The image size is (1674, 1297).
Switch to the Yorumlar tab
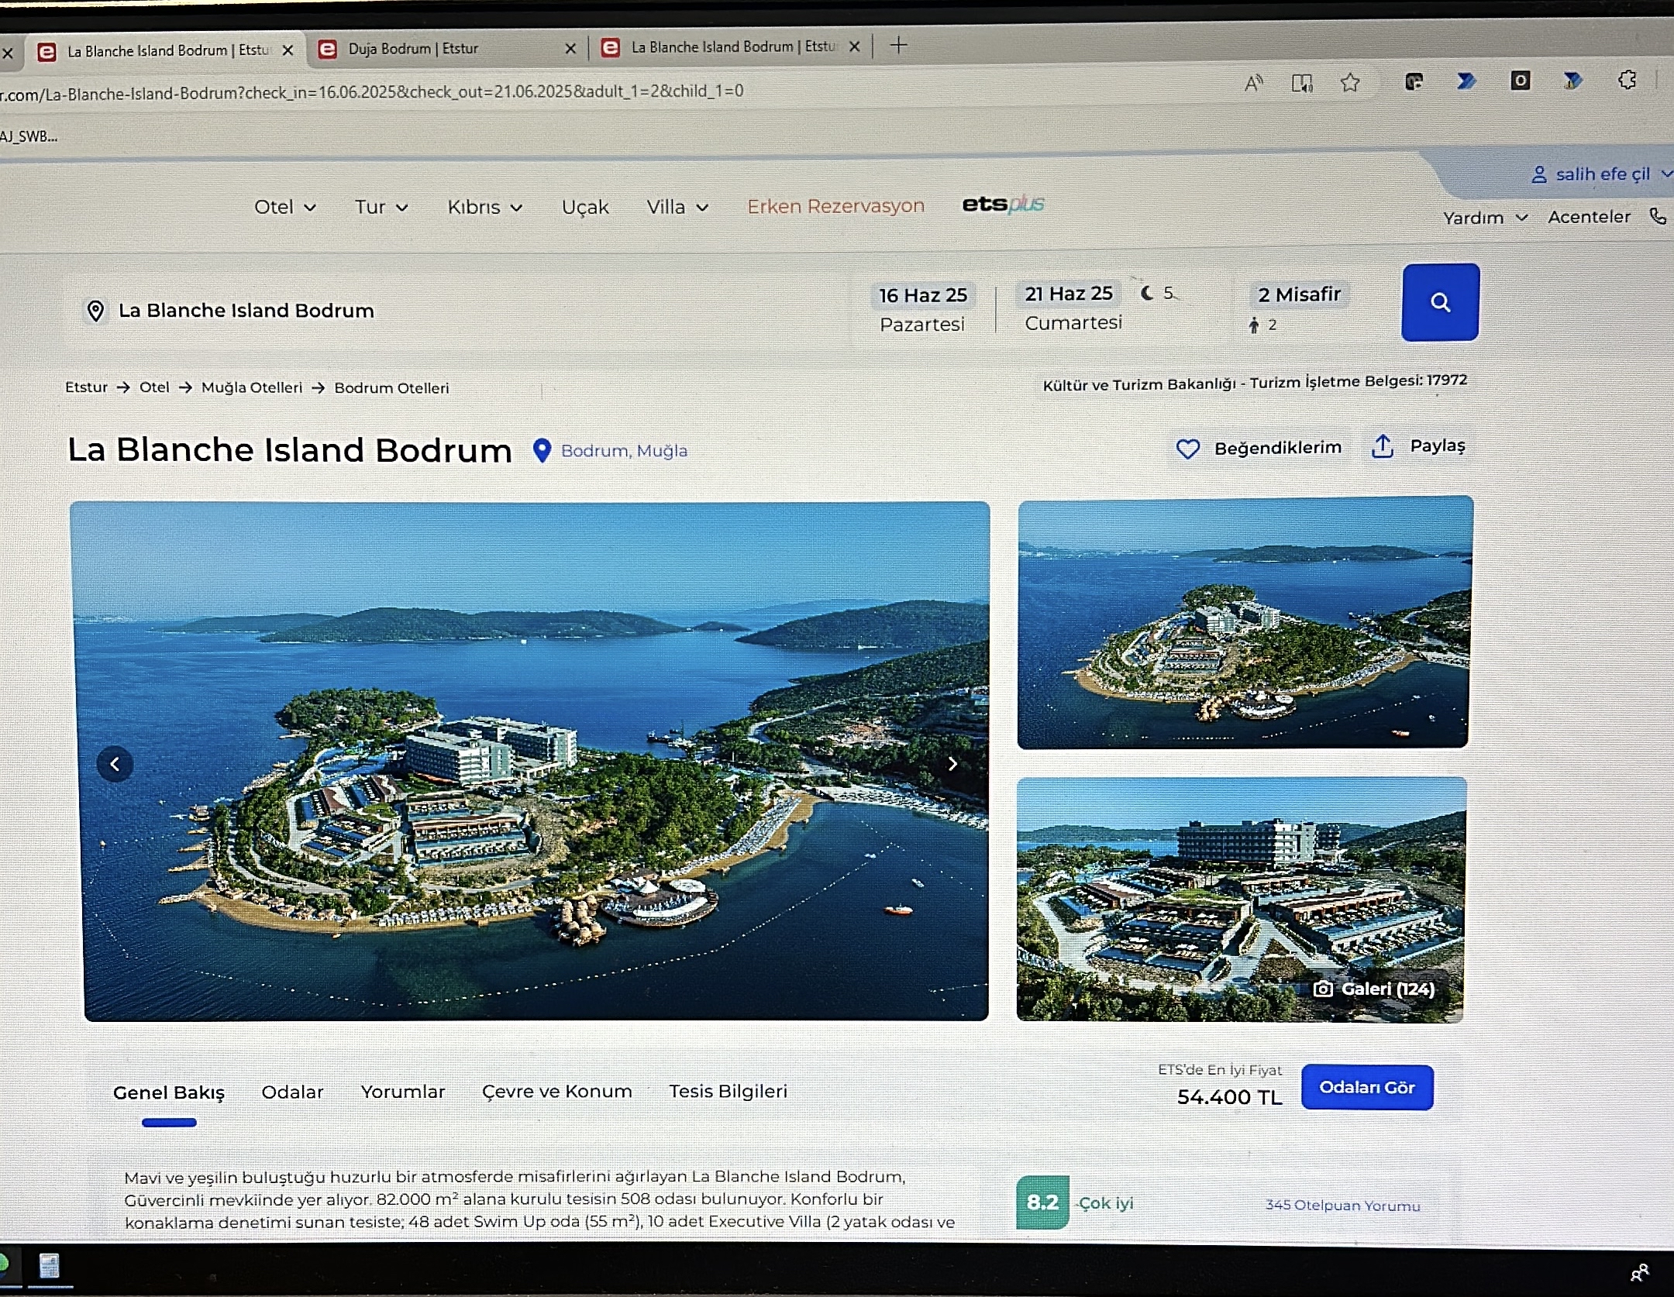coord(403,1092)
